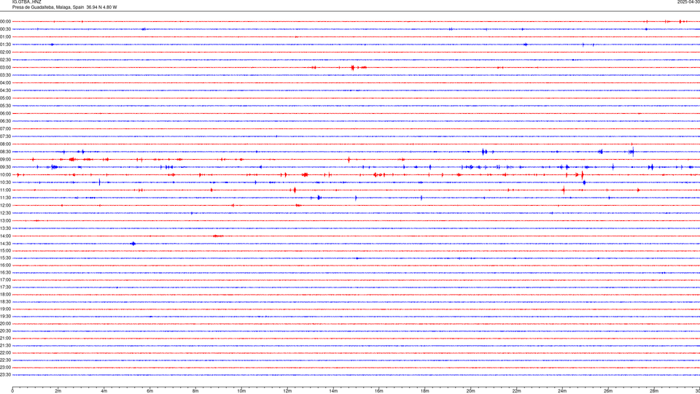Select the 17:30 trace time label
The width and height of the screenshot is (700, 394).
(x=5, y=287)
